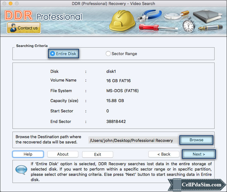
Task: Click the fountain pen icon
Action: [x=210, y=27]
